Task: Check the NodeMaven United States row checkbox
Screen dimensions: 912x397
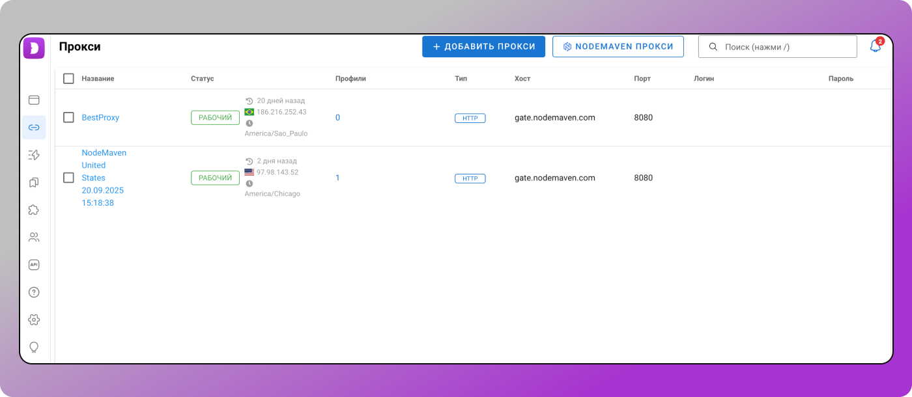Action: pyautogui.click(x=68, y=178)
